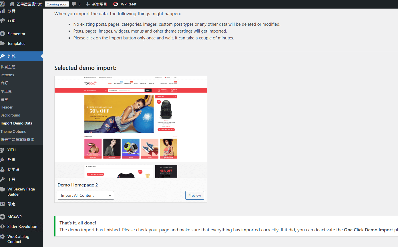Click the Demo Homepage 2 thumbnail

point(131,126)
